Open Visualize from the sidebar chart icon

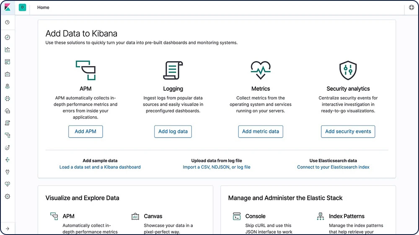pyautogui.click(x=8, y=50)
